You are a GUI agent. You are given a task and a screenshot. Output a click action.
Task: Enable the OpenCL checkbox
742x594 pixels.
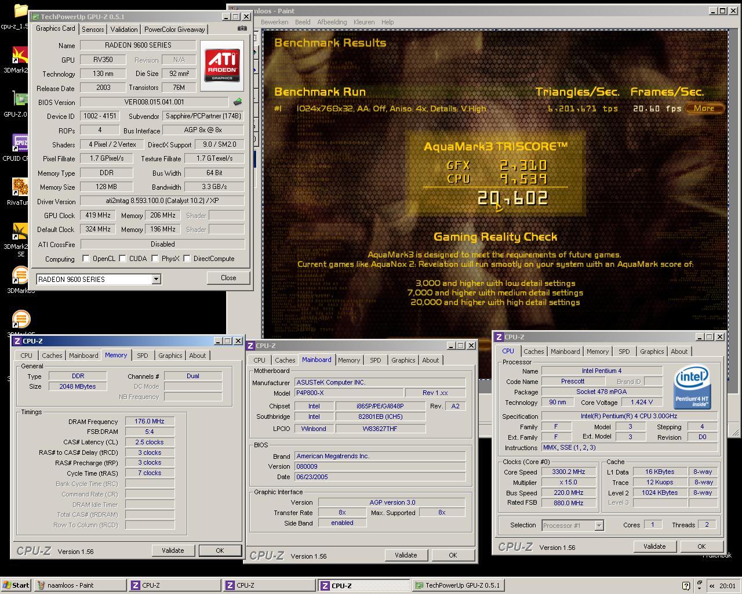coord(86,259)
